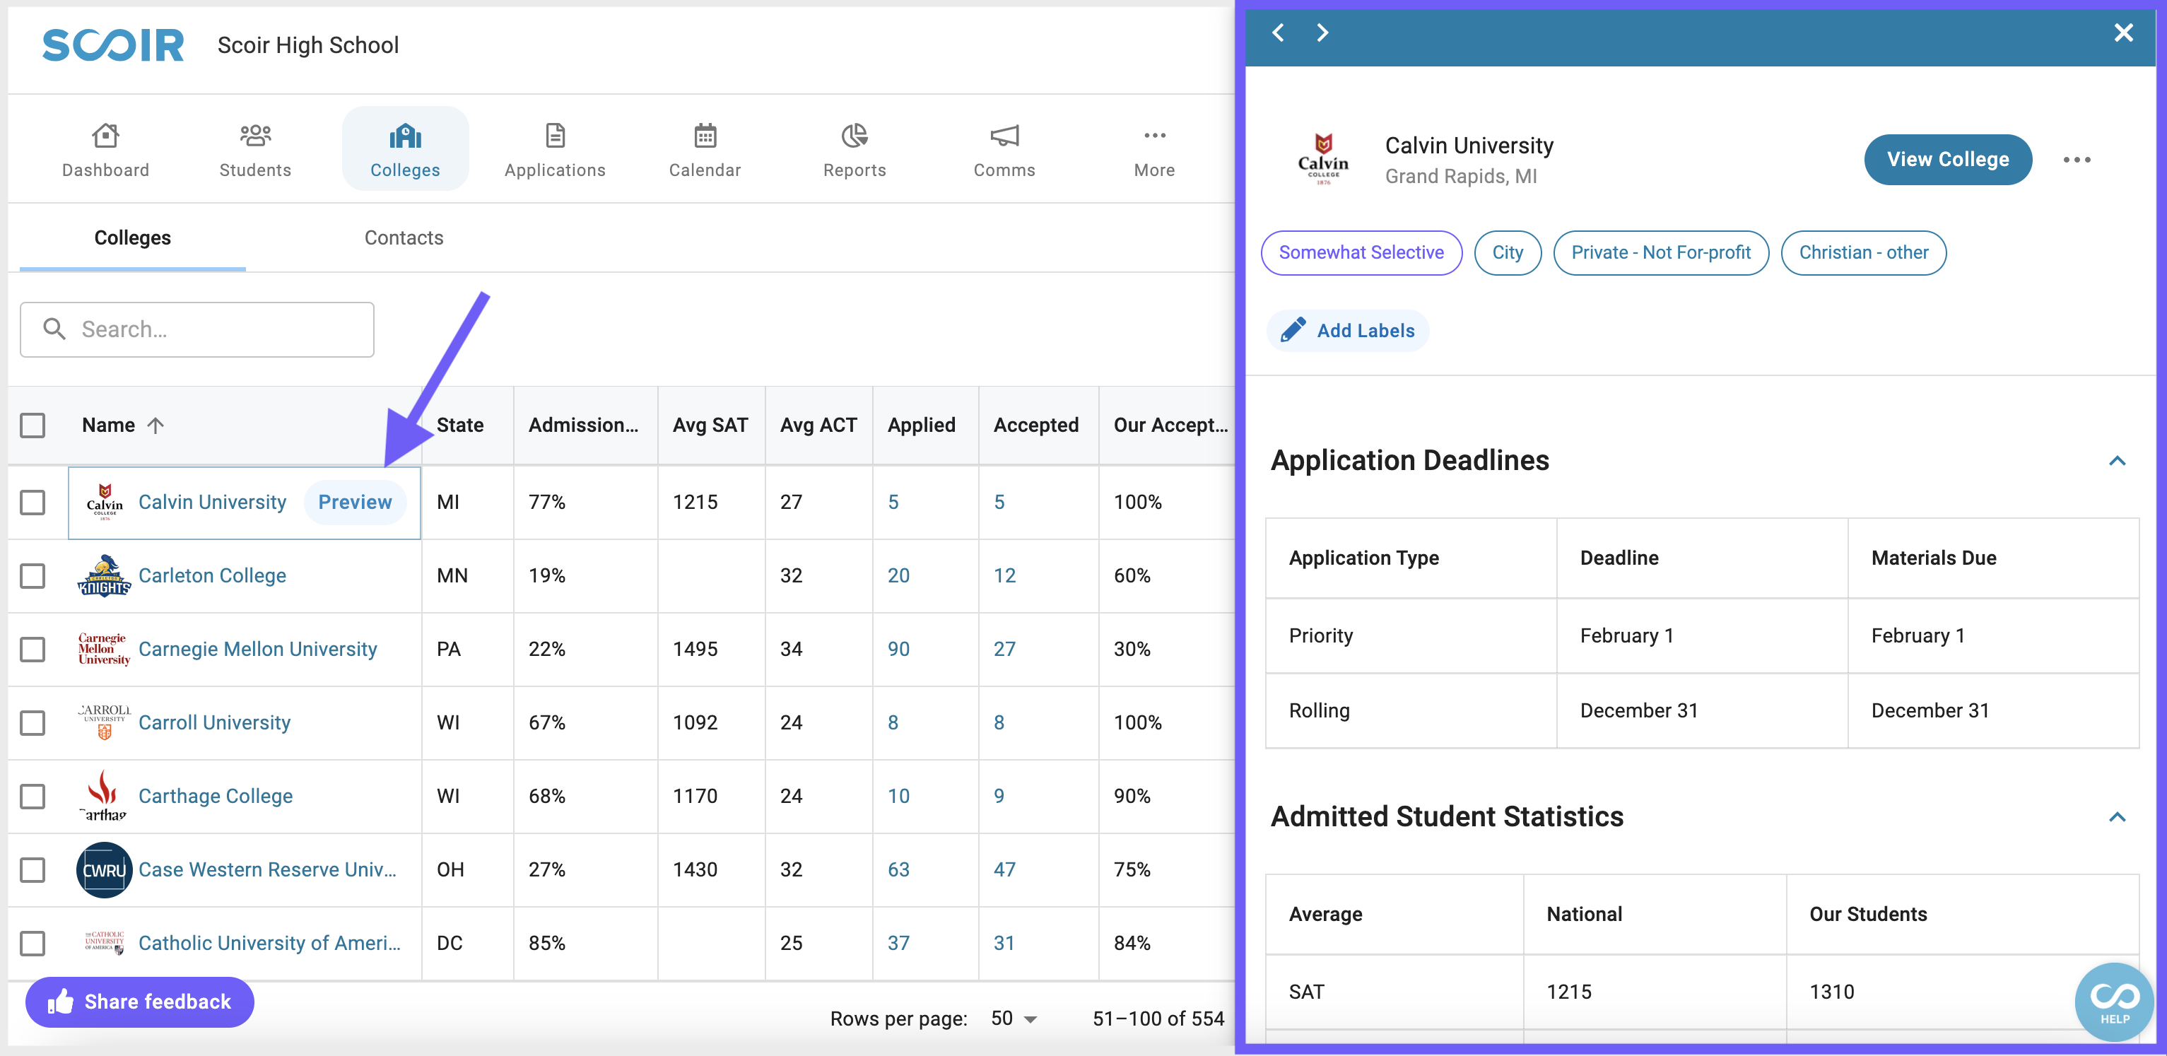Check the Catholic University of America checkbox
2167x1056 pixels.
coord(33,942)
